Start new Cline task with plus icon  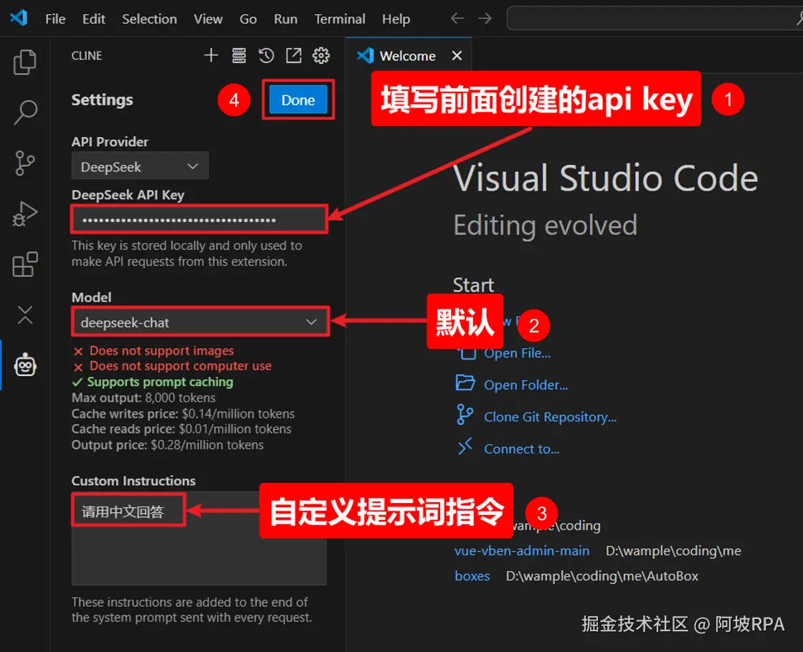pyautogui.click(x=211, y=55)
